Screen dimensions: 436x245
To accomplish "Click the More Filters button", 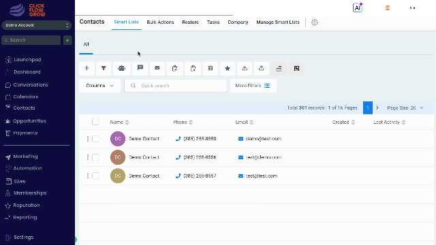I will [253, 86].
